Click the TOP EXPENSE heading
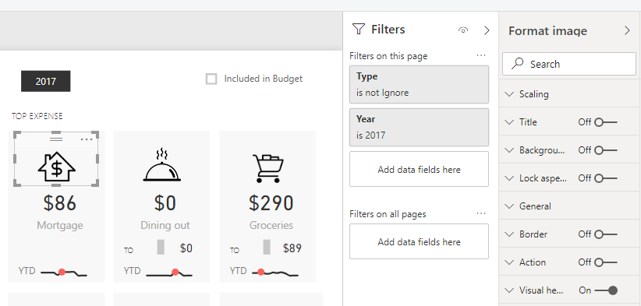 (37, 116)
